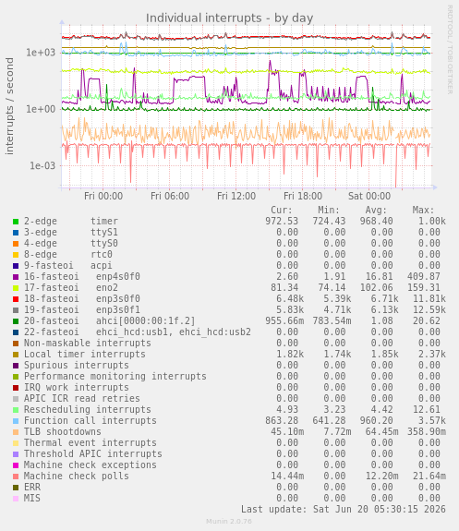Click the swatch for Spurious interrupts

(16, 366)
